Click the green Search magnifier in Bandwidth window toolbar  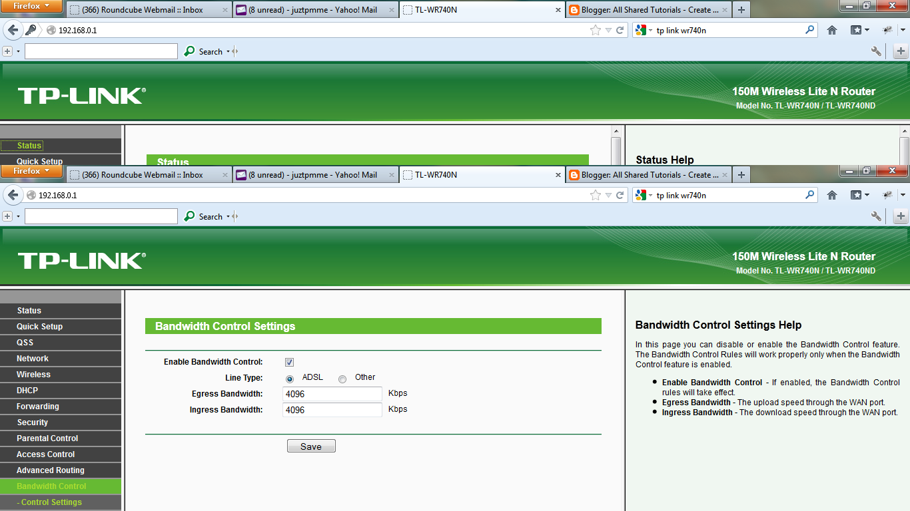pyautogui.click(x=190, y=216)
